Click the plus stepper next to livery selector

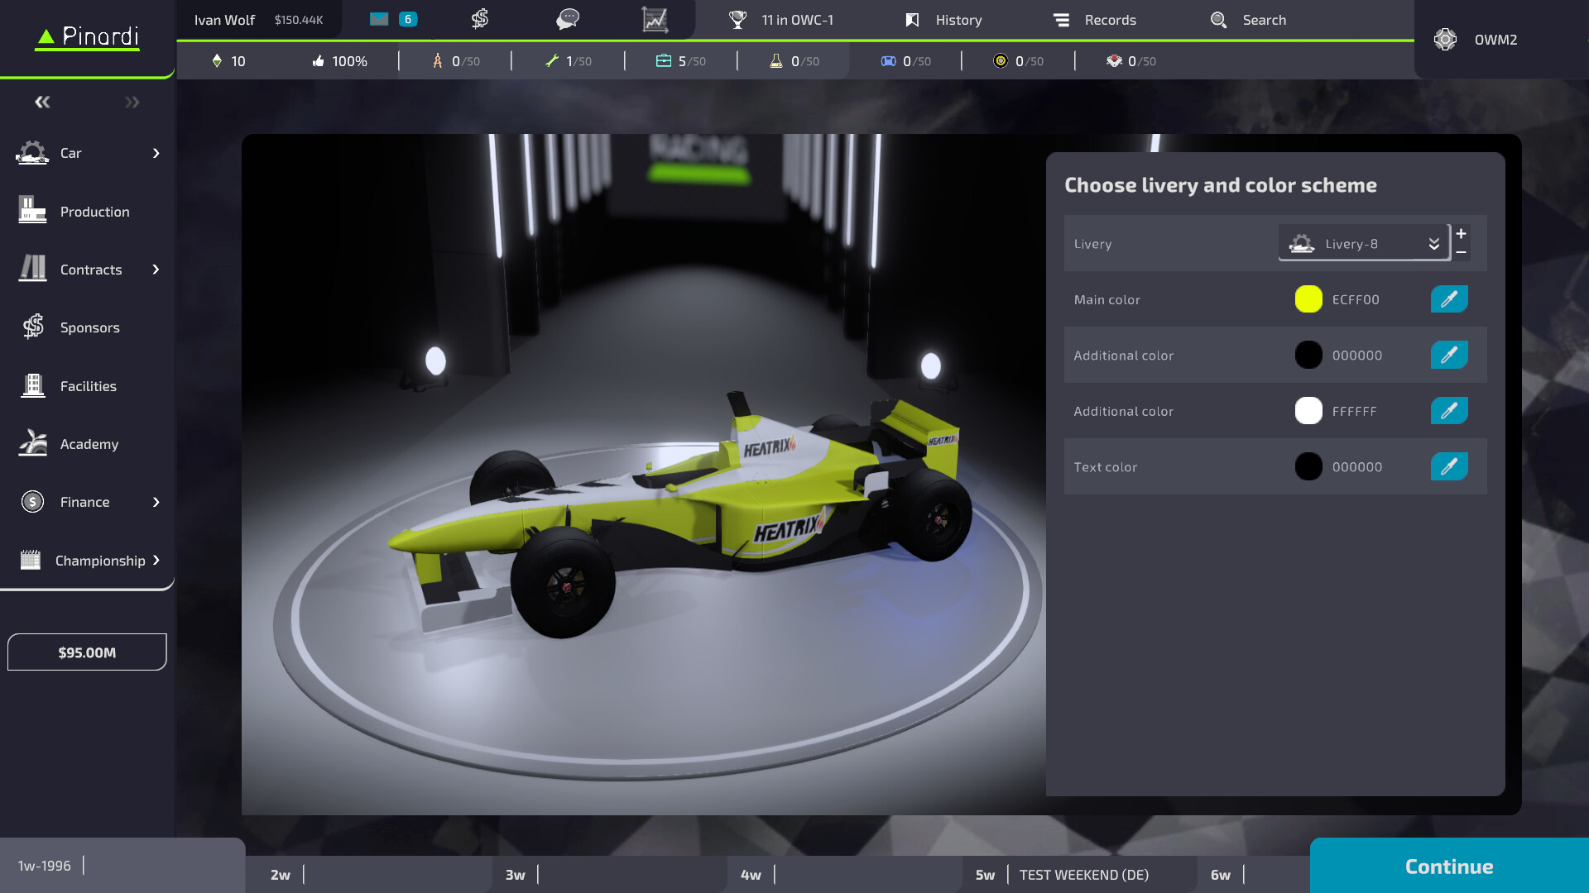click(x=1462, y=234)
